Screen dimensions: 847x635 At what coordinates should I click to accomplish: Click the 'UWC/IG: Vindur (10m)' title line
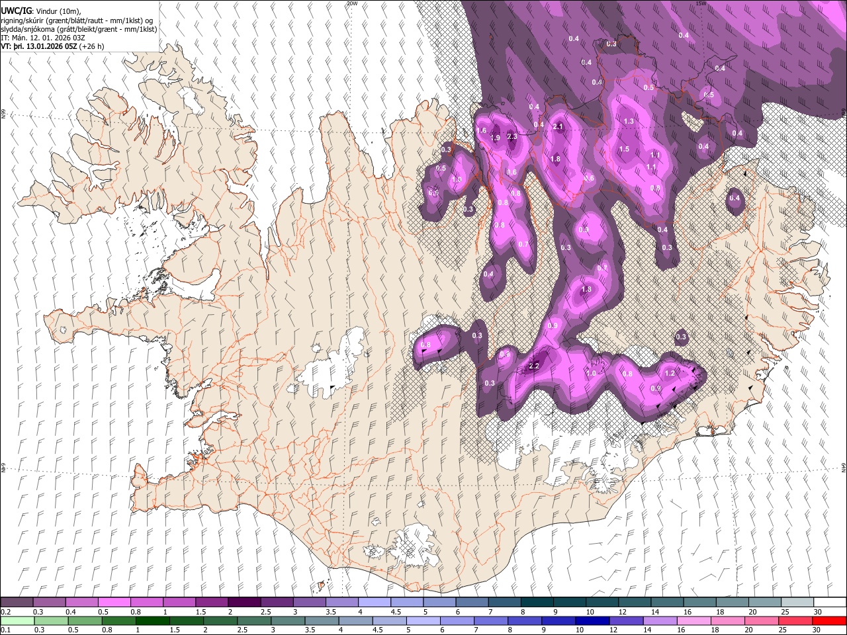pos(41,11)
